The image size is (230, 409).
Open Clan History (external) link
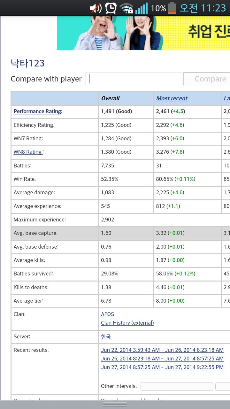click(x=127, y=323)
